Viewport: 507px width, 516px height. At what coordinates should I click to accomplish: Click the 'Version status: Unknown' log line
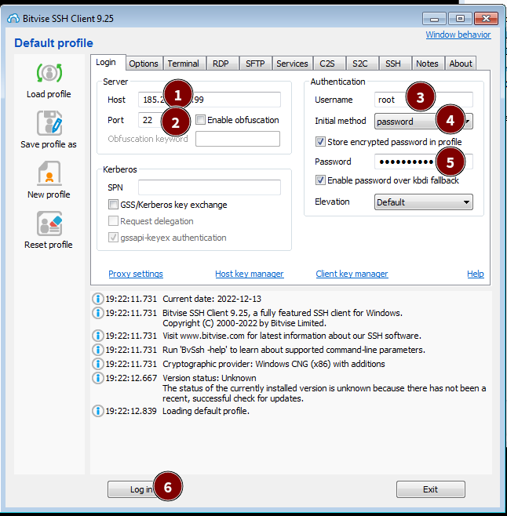point(210,378)
